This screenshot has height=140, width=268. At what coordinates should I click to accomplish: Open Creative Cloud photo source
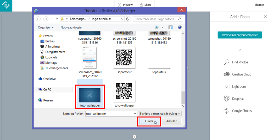227,74
